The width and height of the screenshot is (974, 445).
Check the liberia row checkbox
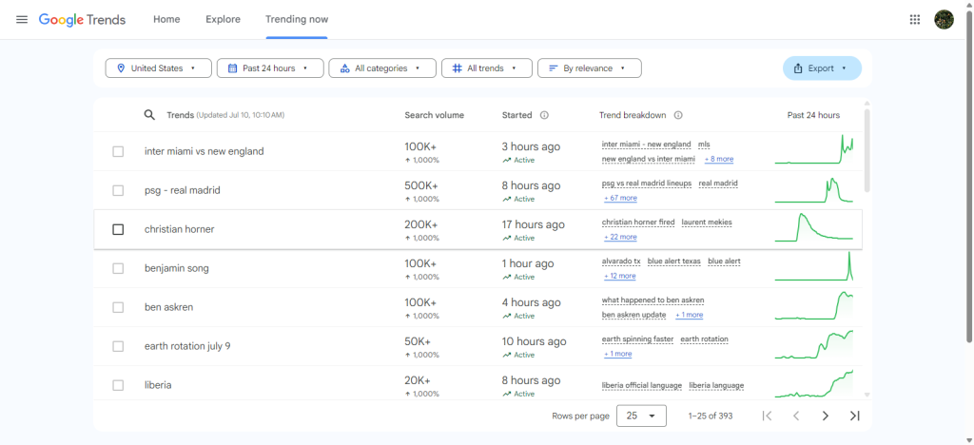(118, 385)
